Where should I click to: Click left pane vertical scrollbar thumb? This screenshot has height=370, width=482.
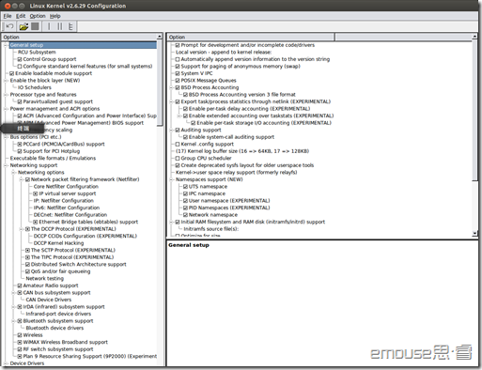tap(160, 83)
